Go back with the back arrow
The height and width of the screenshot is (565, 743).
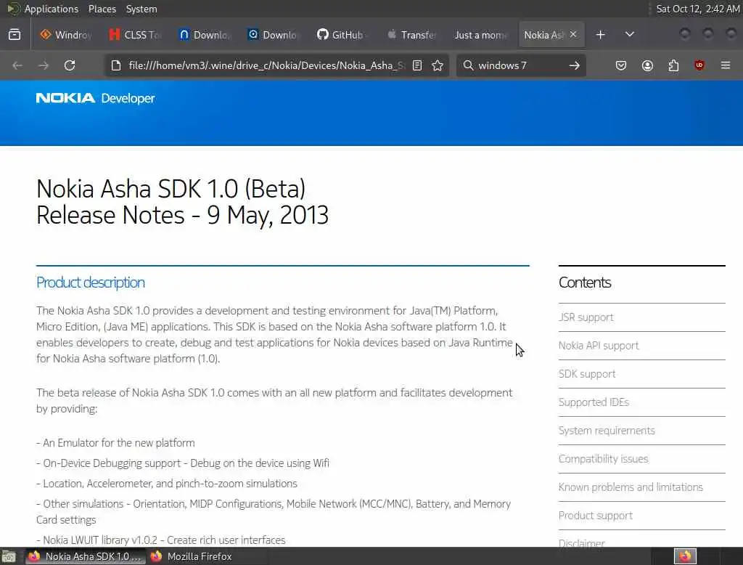(17, 65)
